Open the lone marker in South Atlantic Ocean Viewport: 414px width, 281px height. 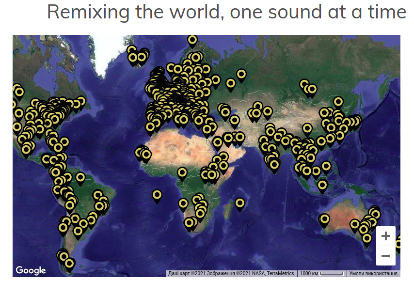[157, 197]
